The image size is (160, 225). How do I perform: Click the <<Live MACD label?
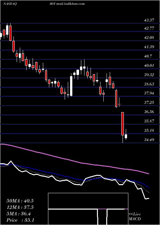coord(135,217)
